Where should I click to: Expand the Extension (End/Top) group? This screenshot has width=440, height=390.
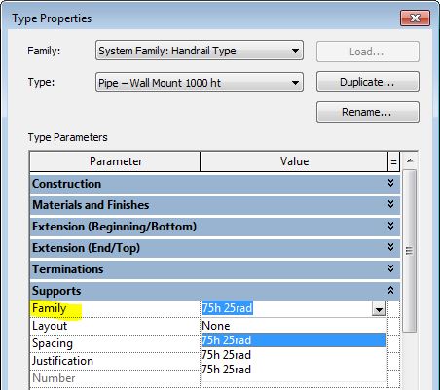[x=390, y=247]
